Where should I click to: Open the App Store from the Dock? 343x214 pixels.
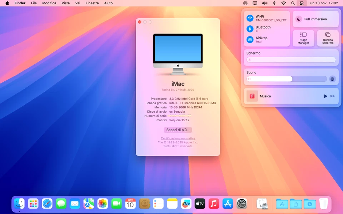[228, 204]
